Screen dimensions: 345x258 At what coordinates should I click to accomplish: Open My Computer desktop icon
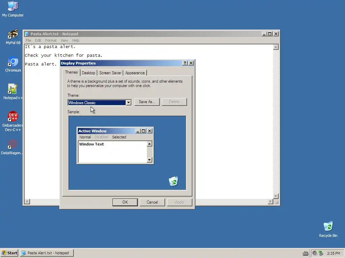coord(13,9)
